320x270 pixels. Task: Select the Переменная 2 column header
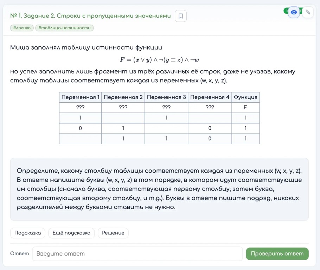123,97
